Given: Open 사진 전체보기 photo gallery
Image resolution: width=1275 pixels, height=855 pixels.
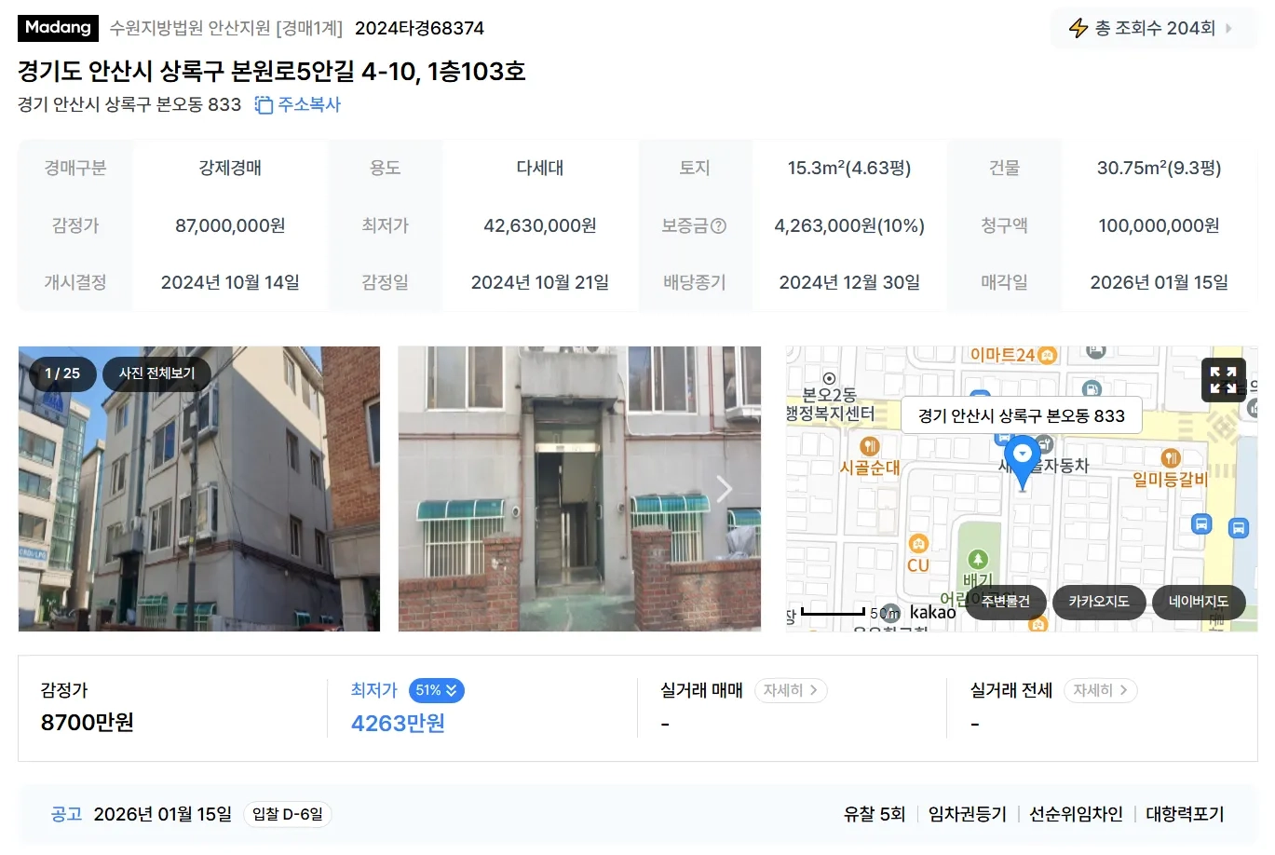Looking at the screenshot, I should click(156, 373).
